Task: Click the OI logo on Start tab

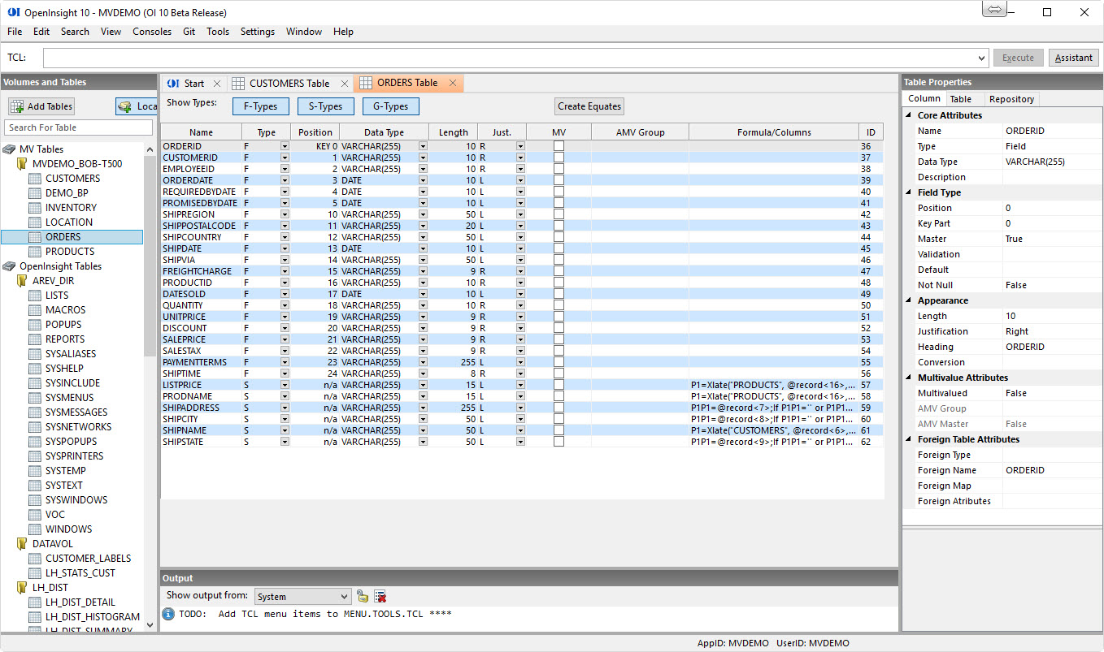Action: click(172, 84)
